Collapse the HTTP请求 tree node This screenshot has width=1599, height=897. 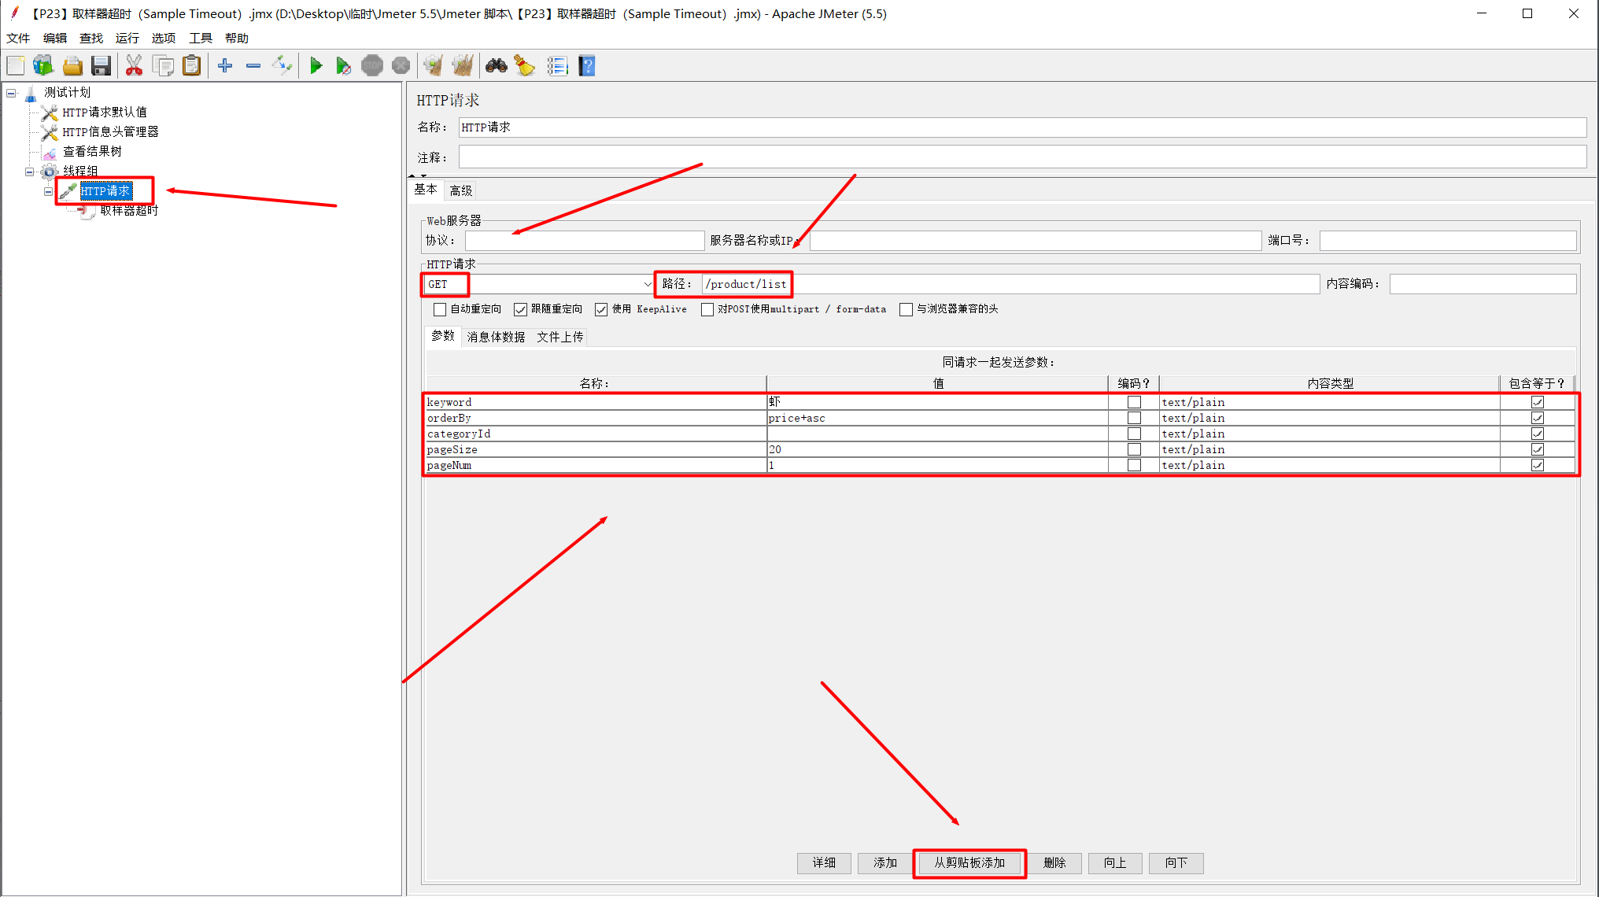tap(49, 191)
